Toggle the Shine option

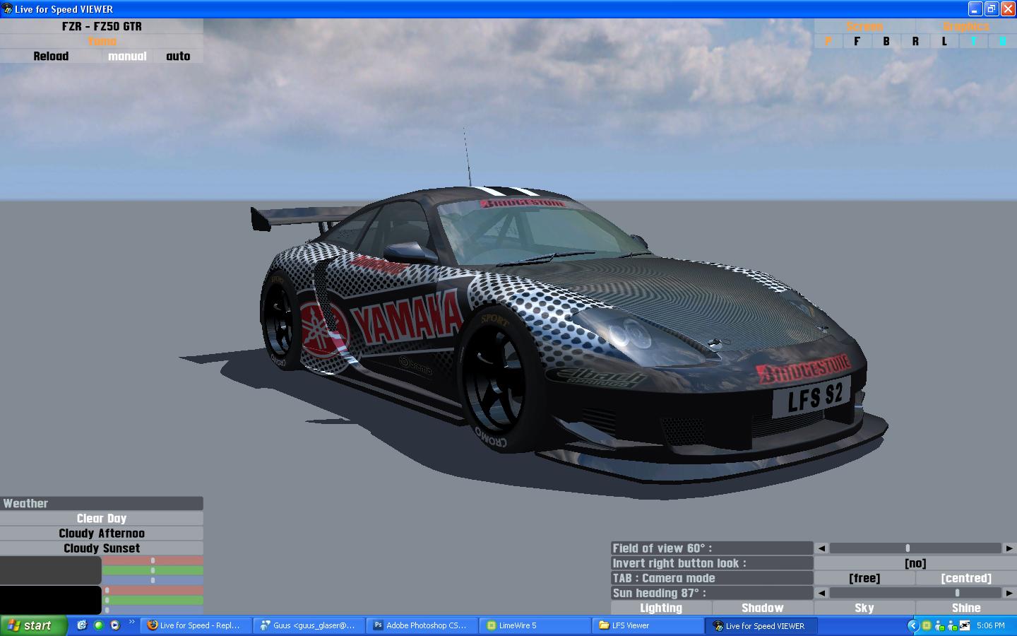[966, 608]
